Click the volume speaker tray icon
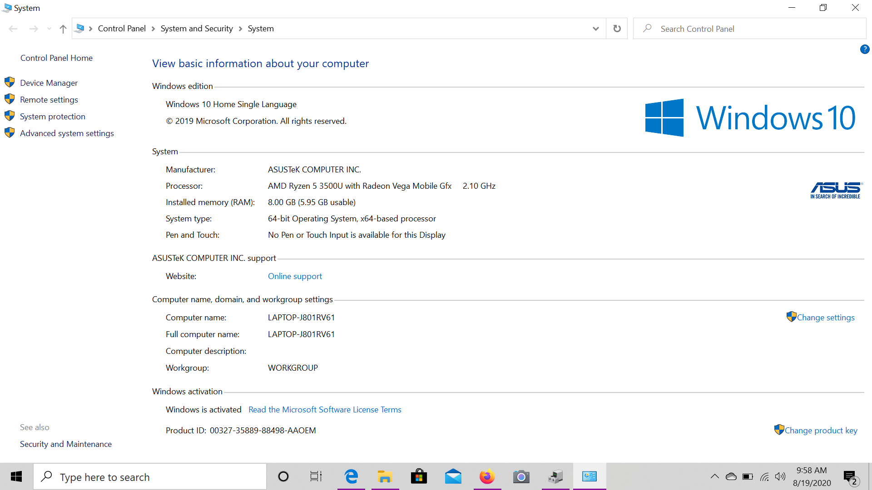 (780, 476)
